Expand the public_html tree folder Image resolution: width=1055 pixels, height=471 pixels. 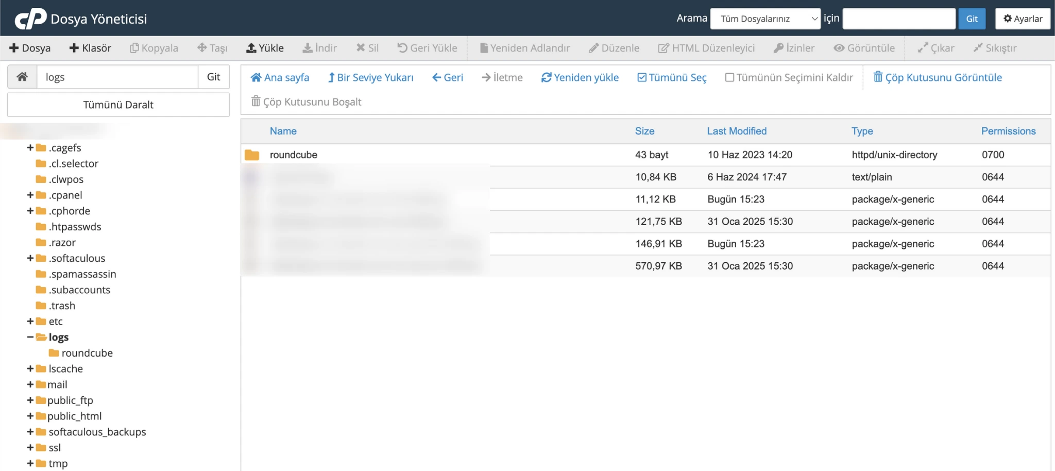click(30, 416)
